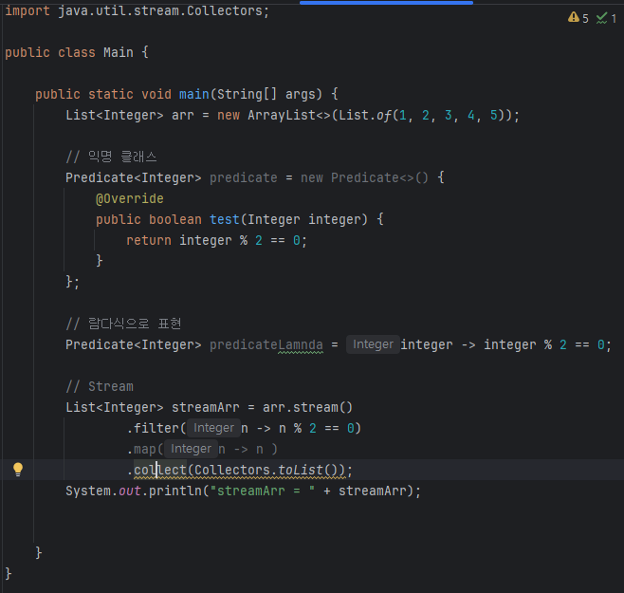Click the '// 익명 클래스' comment
The image size is (624, 593).
(112, 157)
